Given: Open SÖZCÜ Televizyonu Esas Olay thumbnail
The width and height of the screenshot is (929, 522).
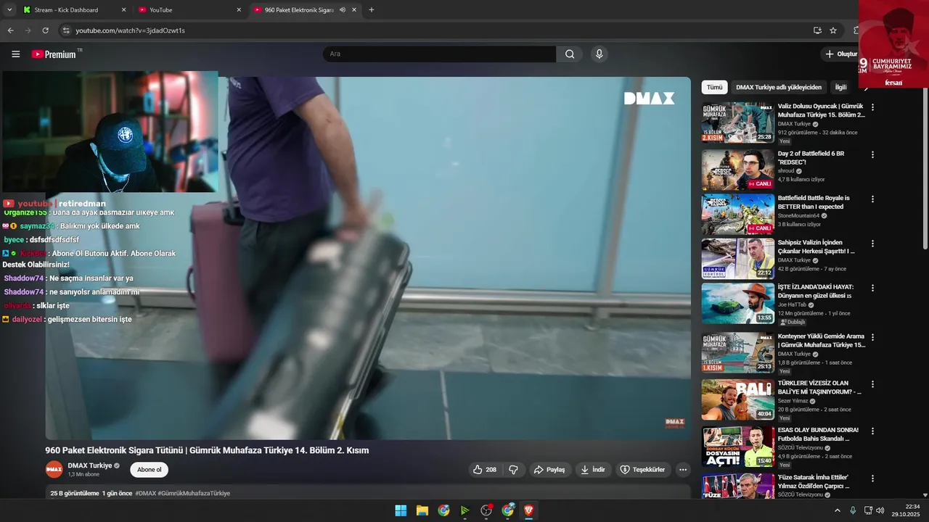Looking at the screenshot, I should point(737,446).
